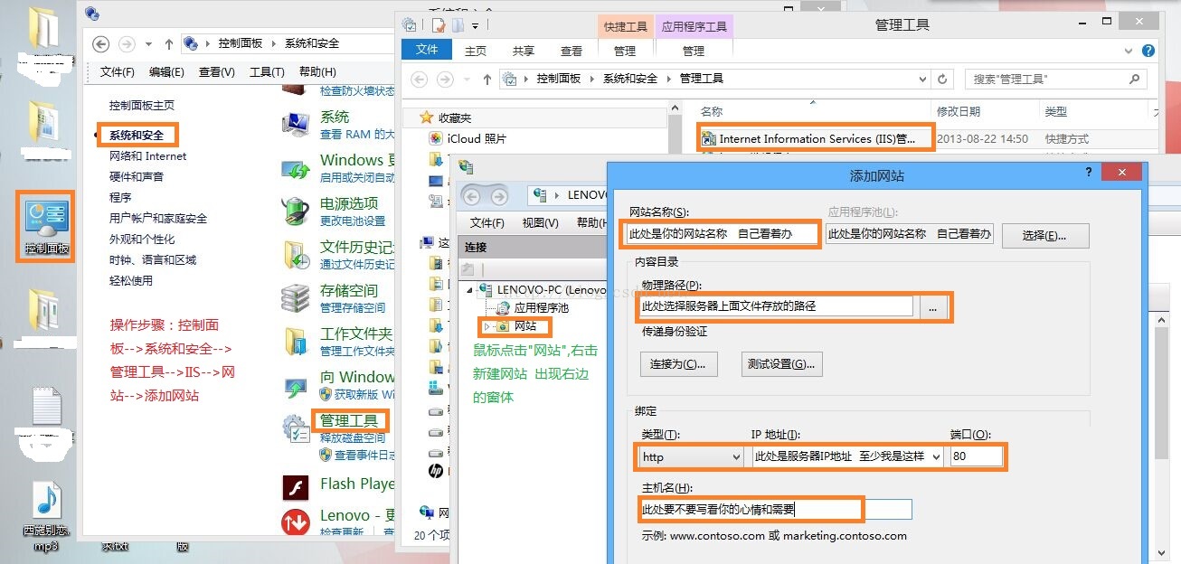The image size is (1181, 564).
Task: Click the Flash Player icon
Action: [x=297, y=489]
